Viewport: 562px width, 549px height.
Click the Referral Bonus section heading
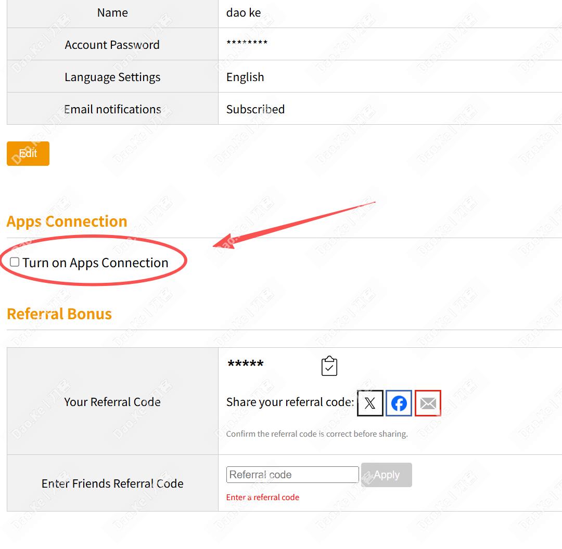[59, 314]
